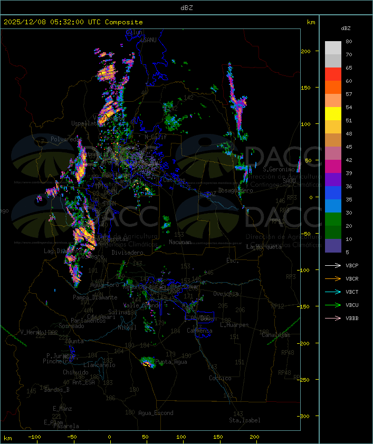Click the Agua_Escond location label
Screen dimensions: 373x444
[156, 413]
